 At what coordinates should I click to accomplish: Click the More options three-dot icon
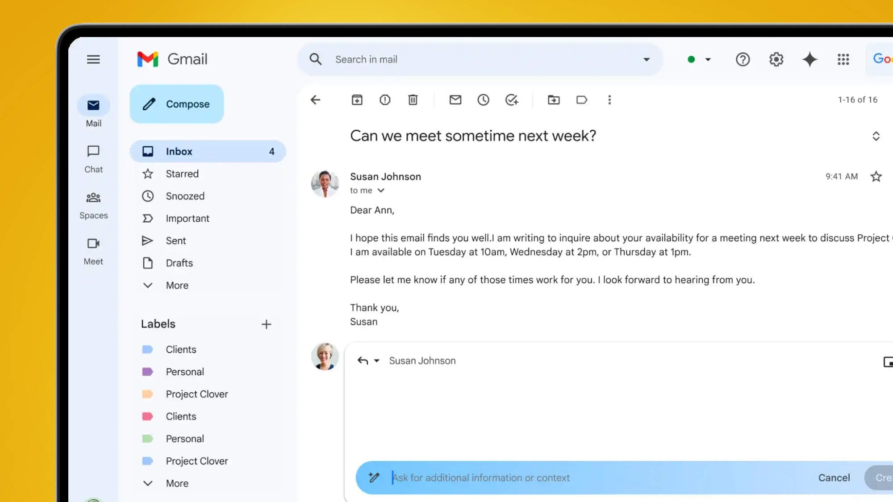point(609,100)
